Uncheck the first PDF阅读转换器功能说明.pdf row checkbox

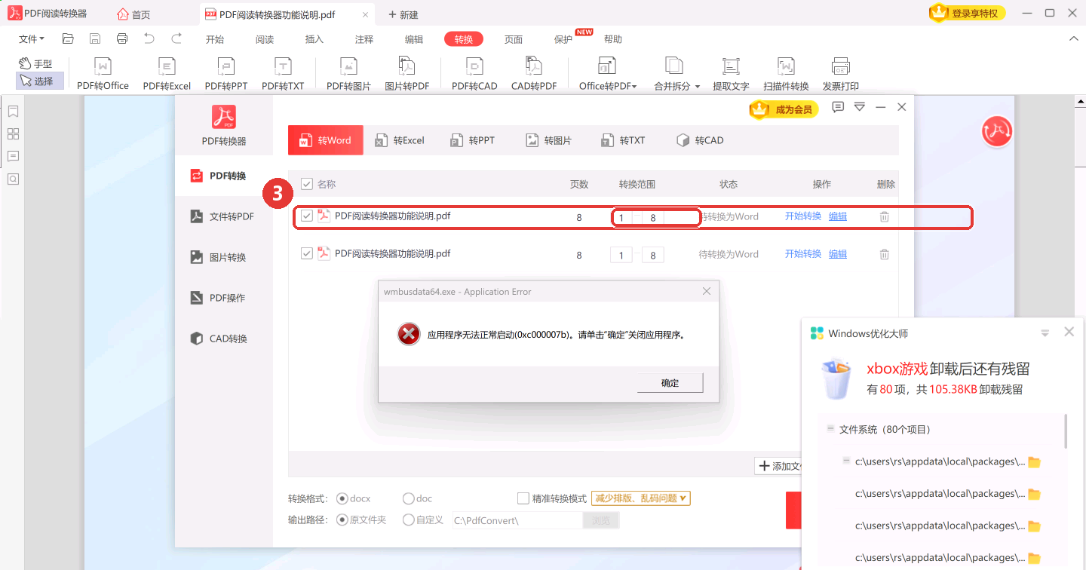pyautogui.click(x=307, y=216)
